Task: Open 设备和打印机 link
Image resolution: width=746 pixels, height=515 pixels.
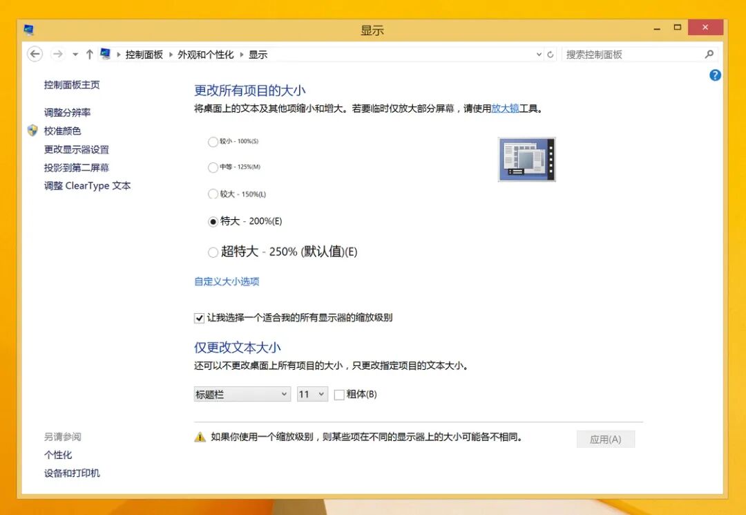Action: coord(72,473)
